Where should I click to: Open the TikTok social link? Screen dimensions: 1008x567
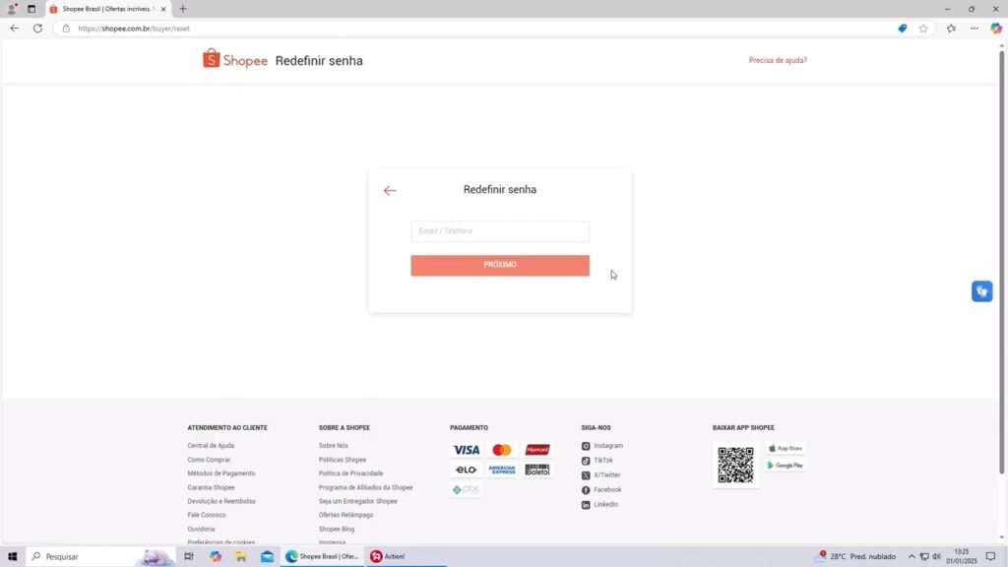(598, 461)
